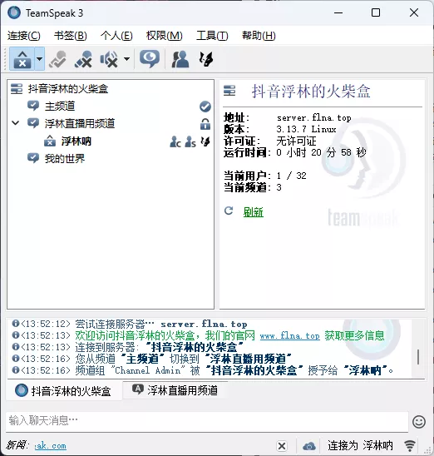This screenshot has width=434, height=456.
Task: Click lock icon on 浮林直播用频道
Action: pyautogui.click(x=205, y=124)
